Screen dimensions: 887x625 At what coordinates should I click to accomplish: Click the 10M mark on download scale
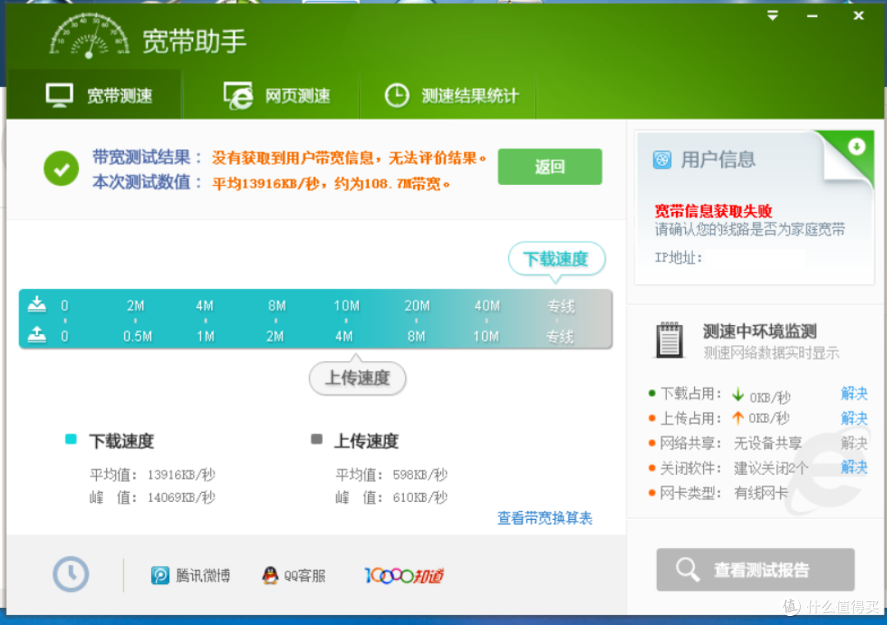[347, 306]
